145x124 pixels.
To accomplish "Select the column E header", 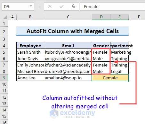I will [x=119, y=17].
